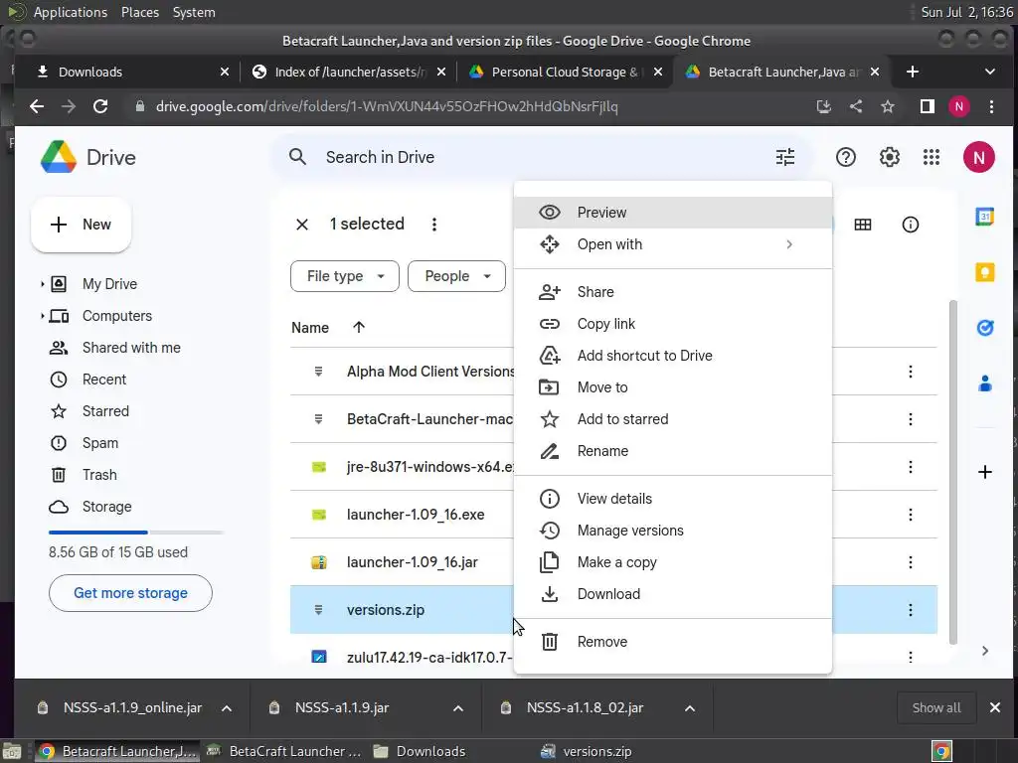The height and width of the screenshot is (763, 1018).
Task: Expand the My Drive tree
Action: [42, 284]
